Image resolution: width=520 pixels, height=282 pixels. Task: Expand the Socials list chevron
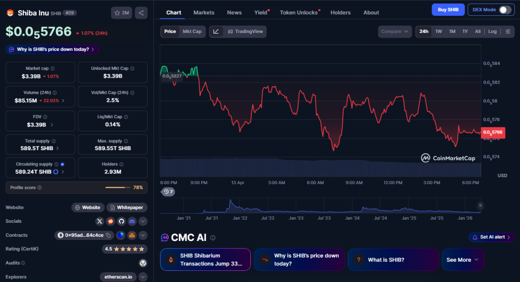[143, 221]
